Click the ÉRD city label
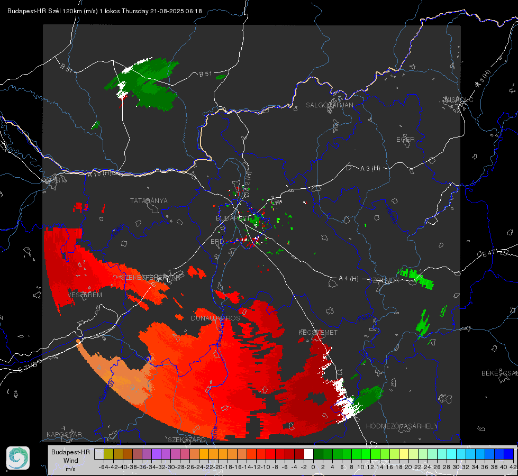The height and width of the screenshot is (476, 518). [217, 242]
